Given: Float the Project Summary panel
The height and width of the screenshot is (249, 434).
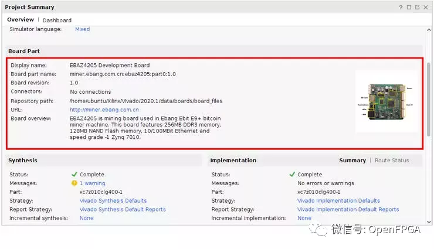Looking at the screenshot, I should pyautogui.click(x=417, y=7).
